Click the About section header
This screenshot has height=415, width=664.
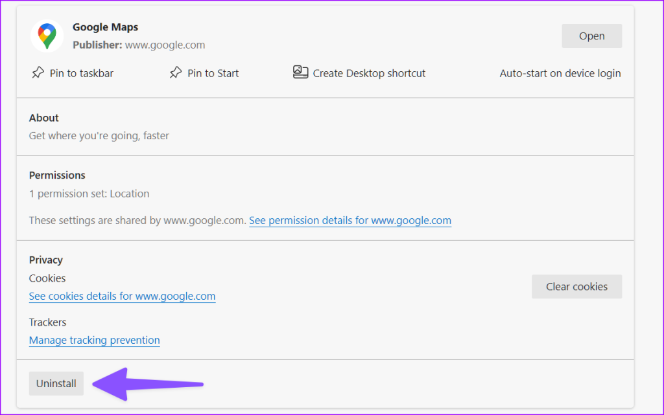tap(43, 118)
